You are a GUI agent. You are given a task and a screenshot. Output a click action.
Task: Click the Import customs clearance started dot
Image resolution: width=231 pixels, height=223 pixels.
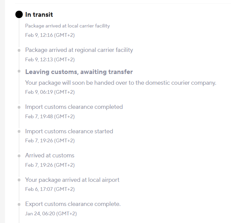click(19, 132)
